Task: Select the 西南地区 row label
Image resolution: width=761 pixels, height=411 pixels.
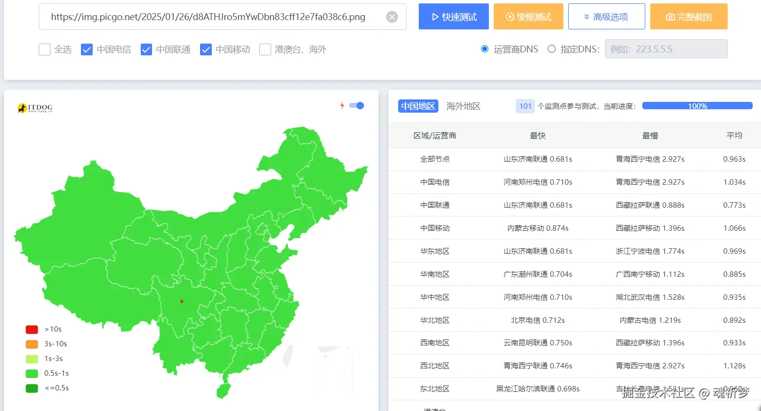Action: (x=435, y=343)
